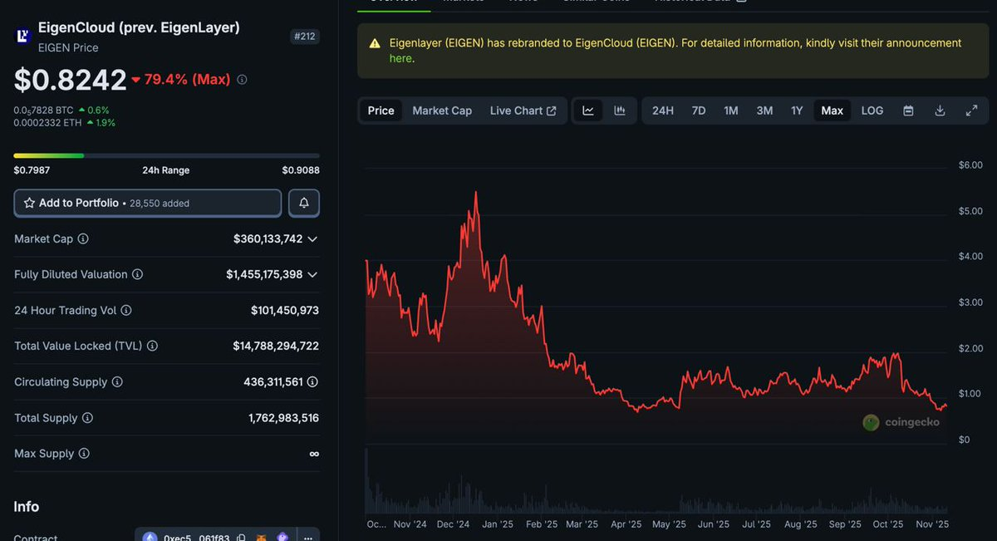Viewport: 997px width, 541px height.
Task: Expand chart to fullscreen
Action: [x=971, y=111]
